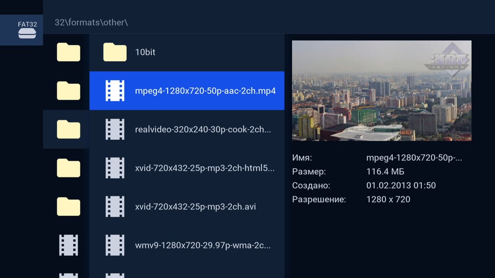
Task: Click the Создано: label
Action: click(x=311, y=185)
